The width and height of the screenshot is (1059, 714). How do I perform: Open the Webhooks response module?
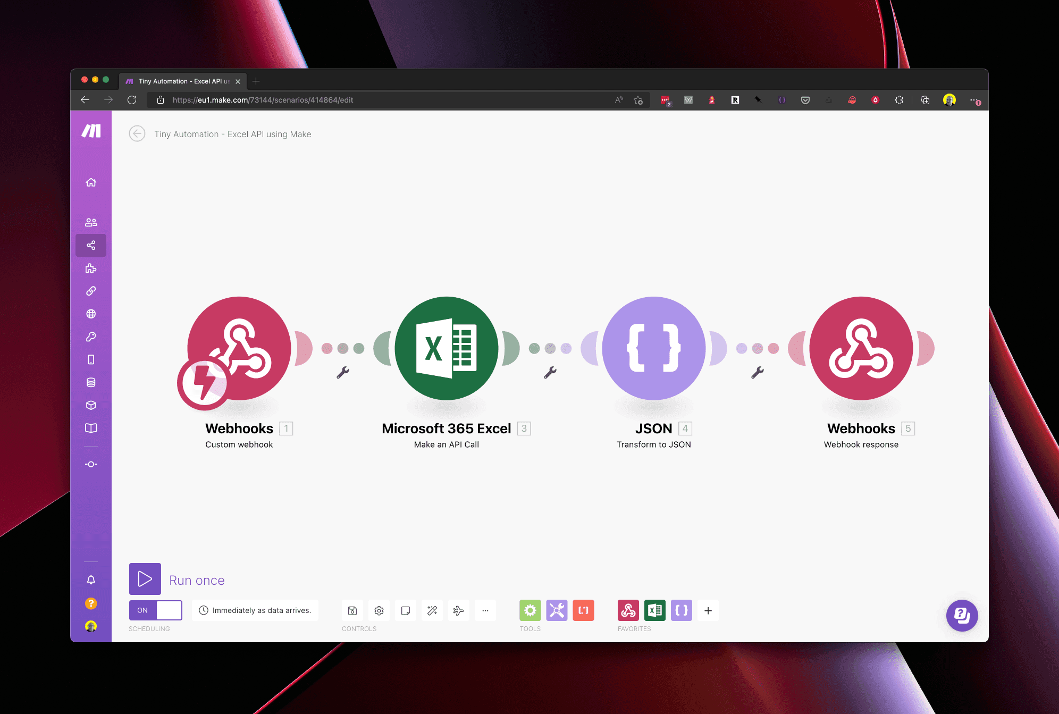tap(861, 348)
